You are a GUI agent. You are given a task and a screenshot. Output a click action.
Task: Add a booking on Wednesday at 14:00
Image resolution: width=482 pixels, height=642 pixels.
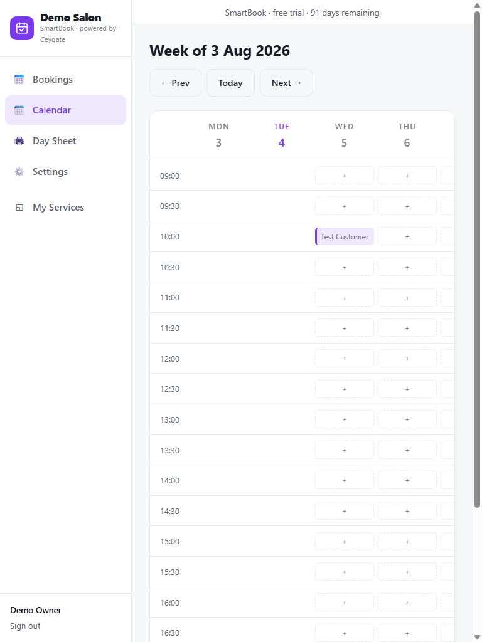(345, 481)
